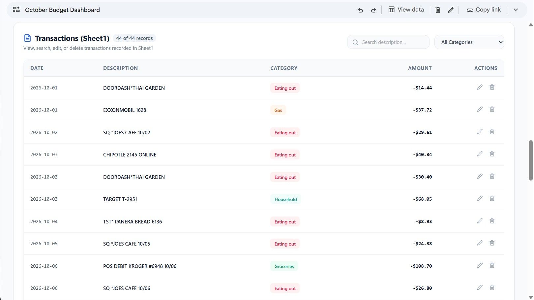Edit the EXXONMOBIL 1628 transaction

coord(480,109)
